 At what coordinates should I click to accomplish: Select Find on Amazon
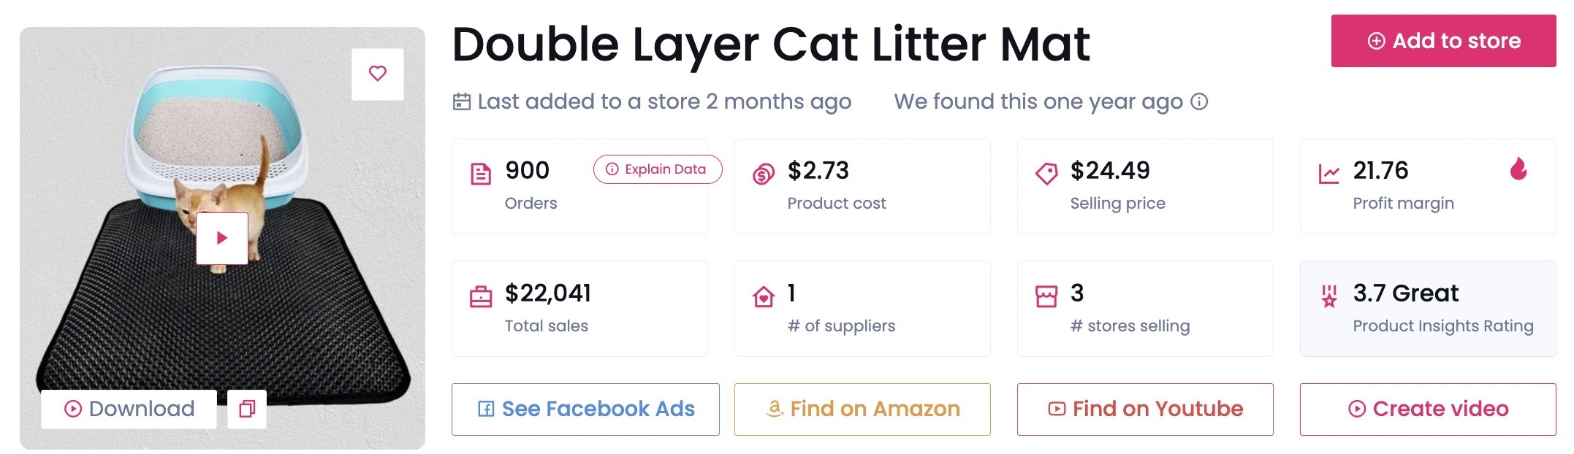pos(862,409)
